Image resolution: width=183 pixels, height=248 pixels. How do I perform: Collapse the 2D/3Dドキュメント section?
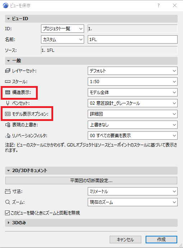click(x=9, y=171)
